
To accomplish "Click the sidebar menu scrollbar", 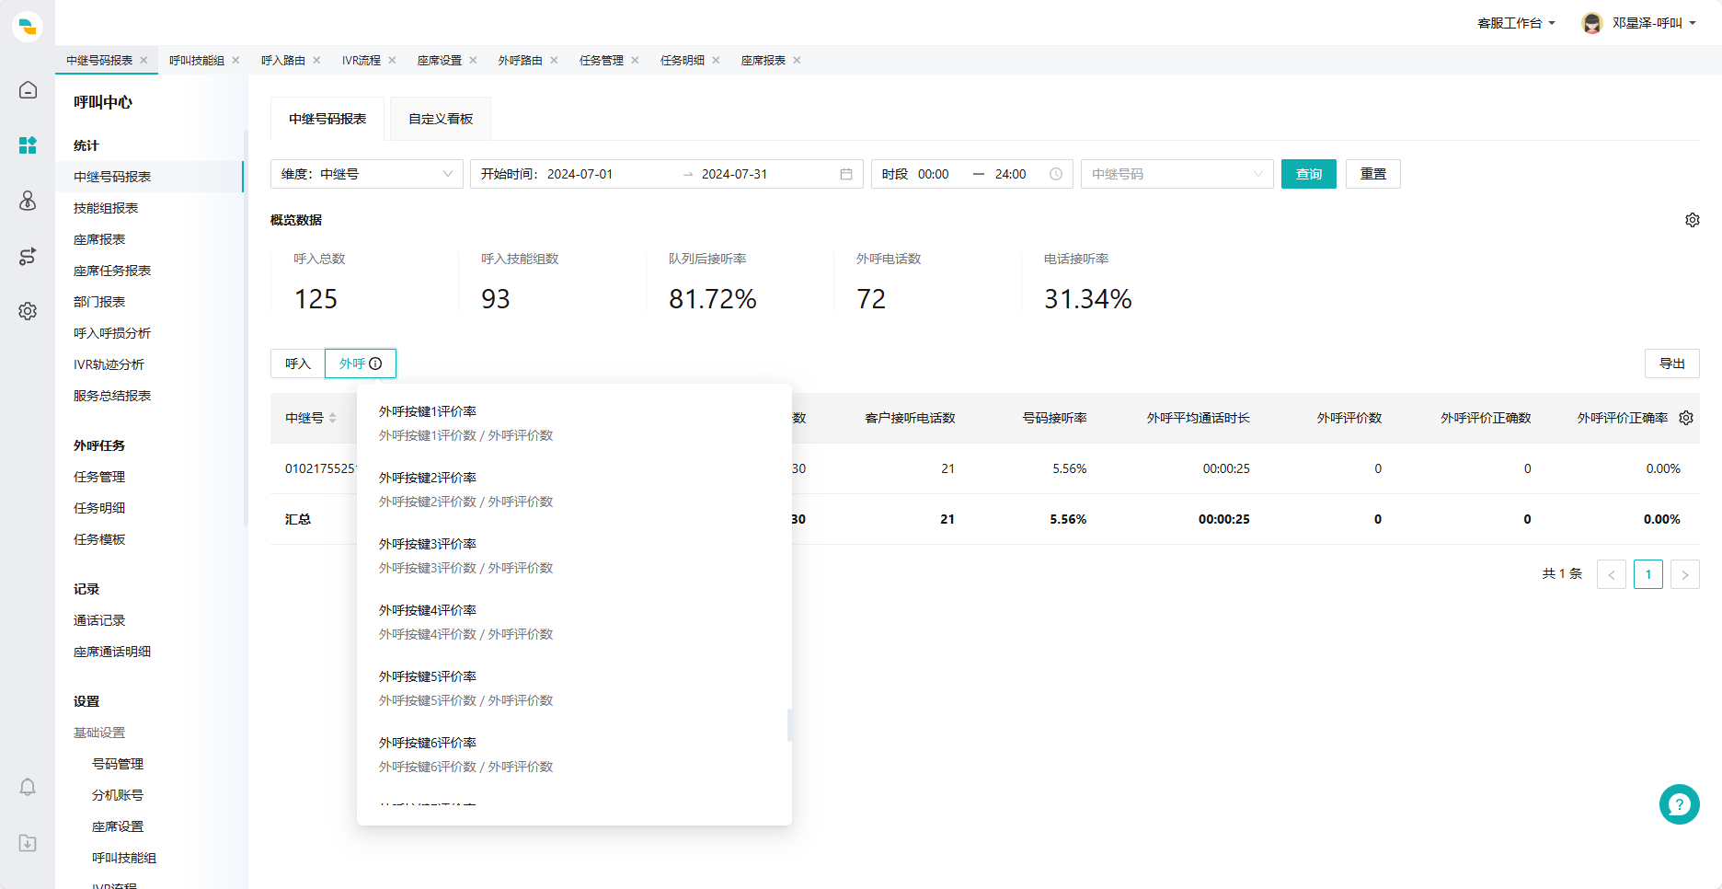I will coord(246,328).
